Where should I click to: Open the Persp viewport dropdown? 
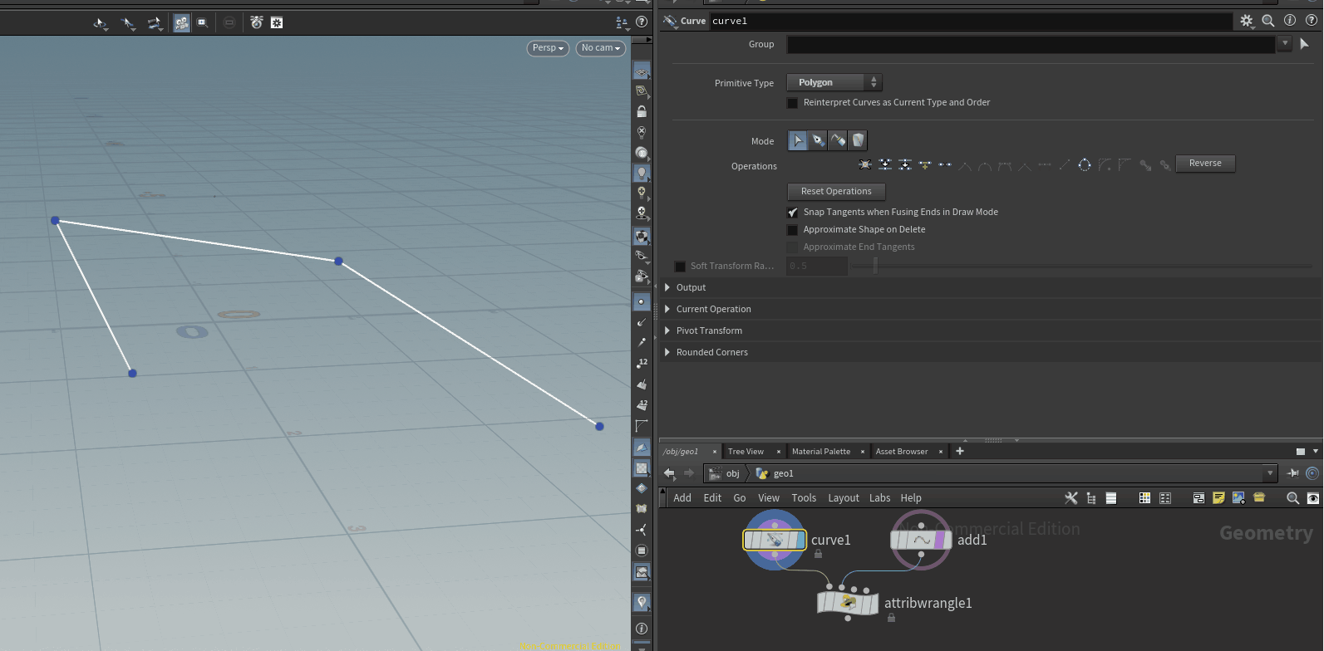548,48
